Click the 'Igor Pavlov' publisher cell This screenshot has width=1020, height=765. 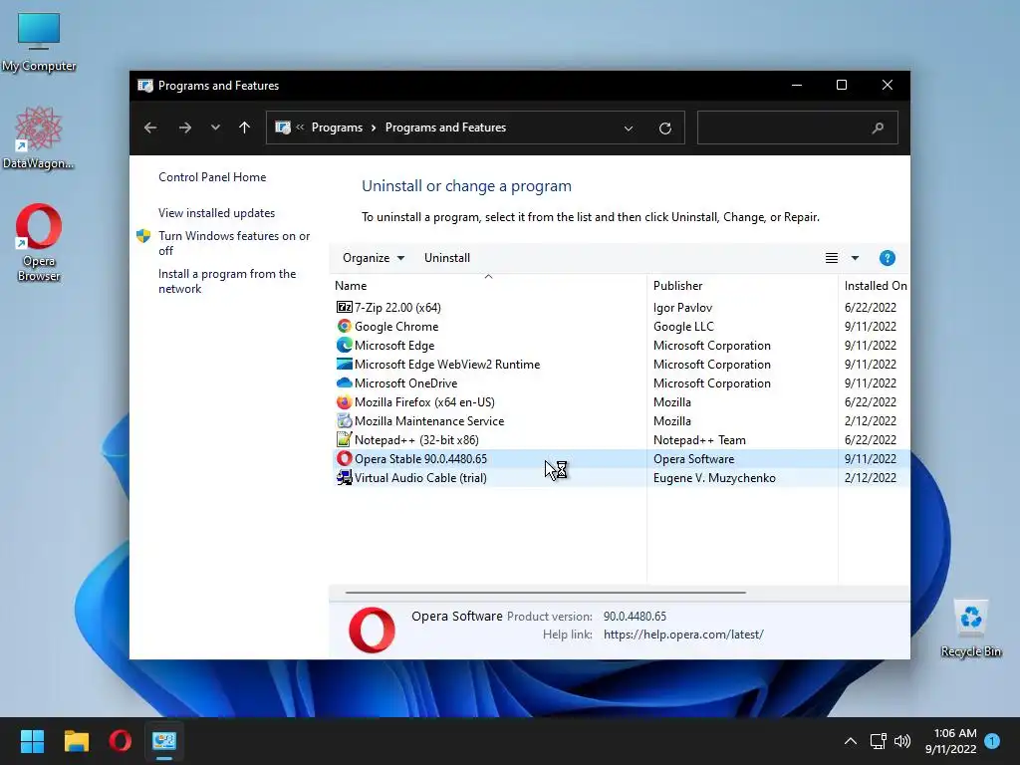[682, 308]
